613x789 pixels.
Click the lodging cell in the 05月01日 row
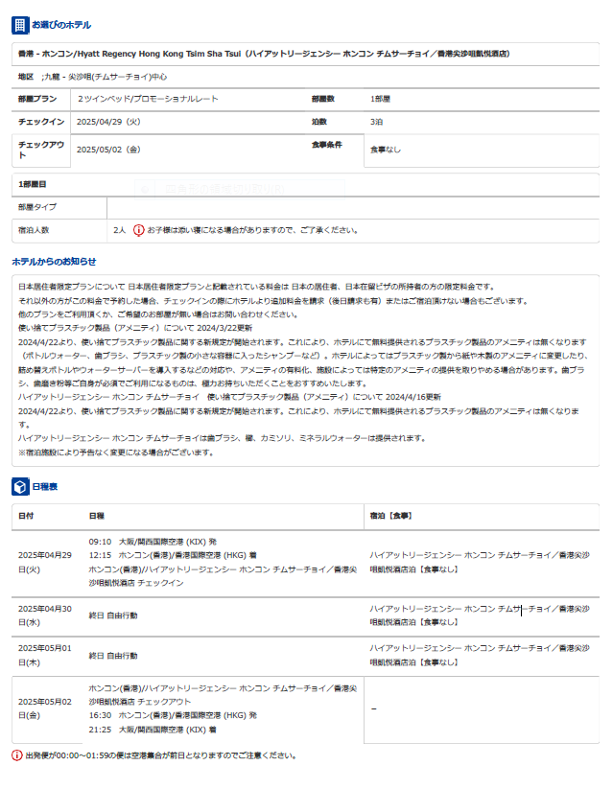click(x=480, y=656)
